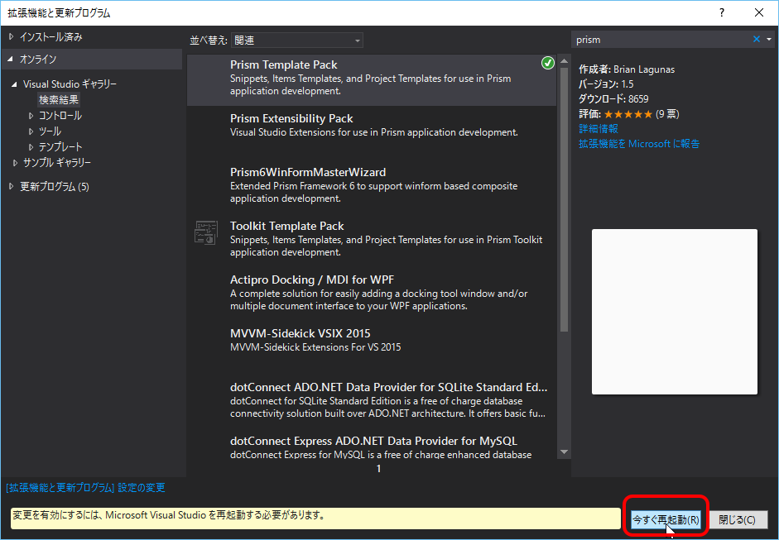779x540 pixels.
Task: Click the results list scrollbar thumb
Action: [x=564, y=200]
